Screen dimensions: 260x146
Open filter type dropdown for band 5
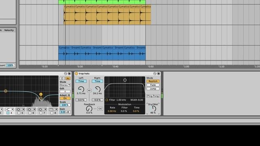(20, 109)
